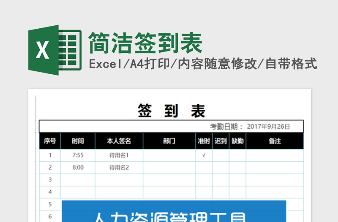
Task: Select the time cell 8:00
Action: pos(78,168)
